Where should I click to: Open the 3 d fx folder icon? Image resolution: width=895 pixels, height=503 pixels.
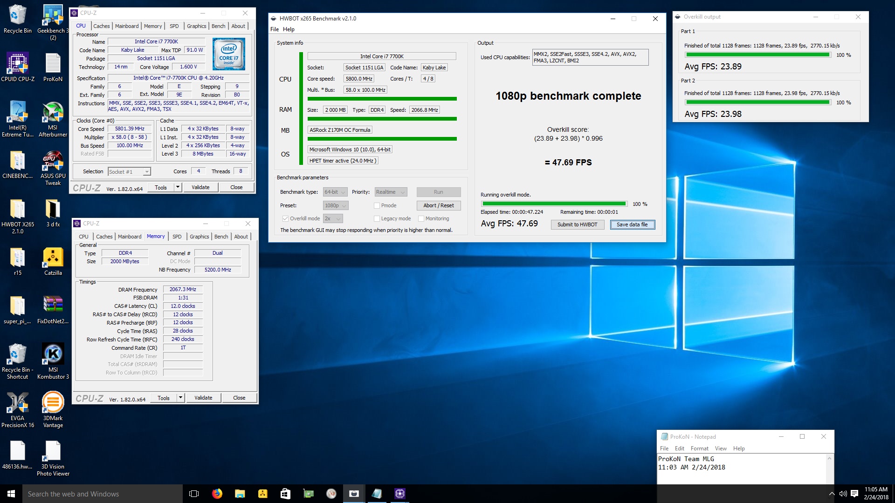[53, 213]
